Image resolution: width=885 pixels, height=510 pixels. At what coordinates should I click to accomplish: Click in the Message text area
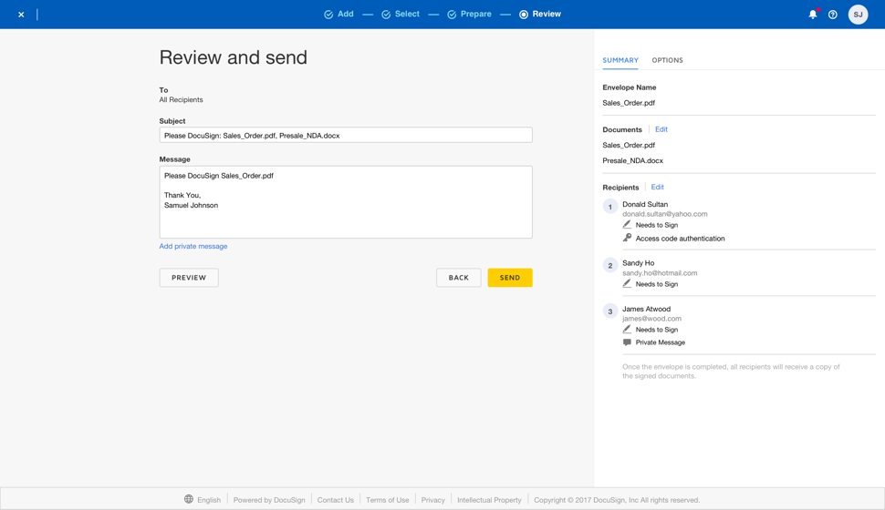point(346,202)
